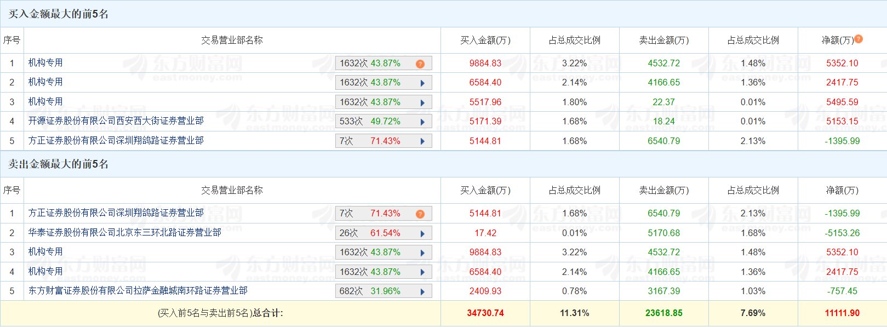Screen dimensions: 887x327
Task: Click orange help icon in 买入 table's first 机构专用 row
Action: point(420,64)
